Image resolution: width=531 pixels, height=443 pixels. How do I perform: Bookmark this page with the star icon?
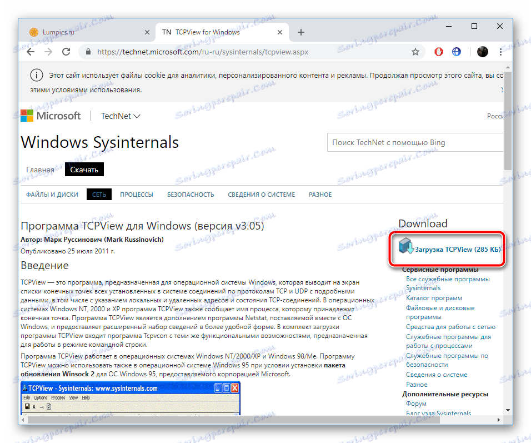click(415, 52)
